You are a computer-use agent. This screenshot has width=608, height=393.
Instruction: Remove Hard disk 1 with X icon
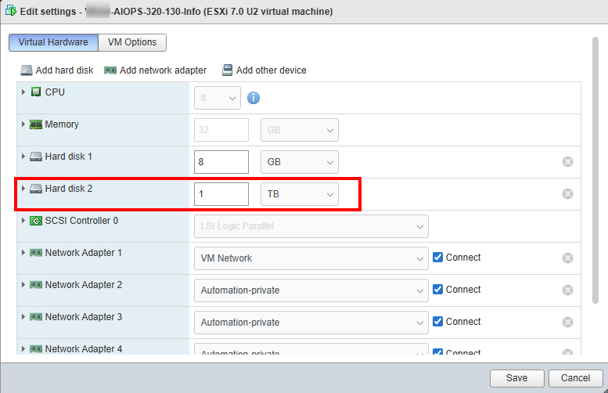coord(567,162)
